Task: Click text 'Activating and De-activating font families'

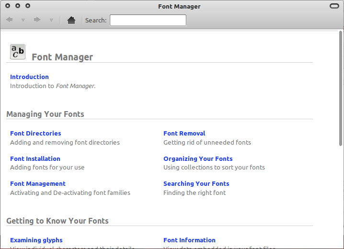Action: click(x=70, y=193)
